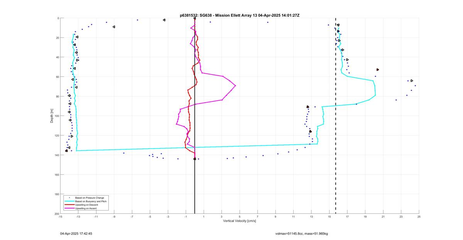Click y-axis depth tick label '60'

tap(57, 77)
